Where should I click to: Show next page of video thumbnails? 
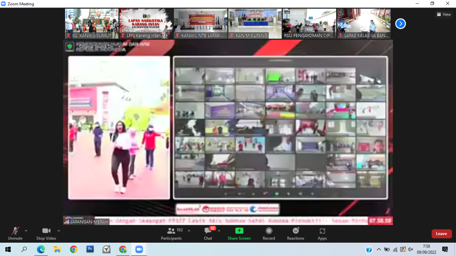[400, 24]
